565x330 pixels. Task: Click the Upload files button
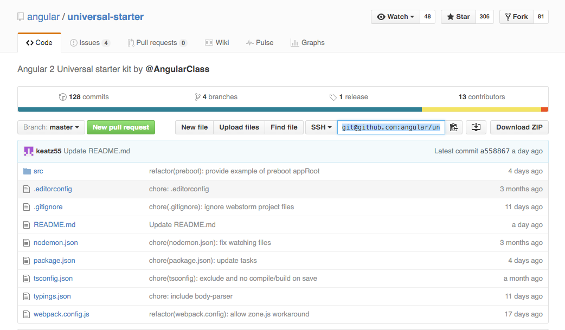click(239, 127)
